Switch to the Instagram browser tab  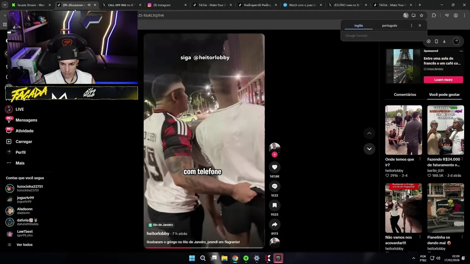pyautogui.click(x=167, y=5)
